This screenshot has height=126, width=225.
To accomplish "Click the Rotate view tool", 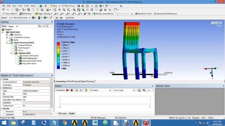I will [55, 10].
